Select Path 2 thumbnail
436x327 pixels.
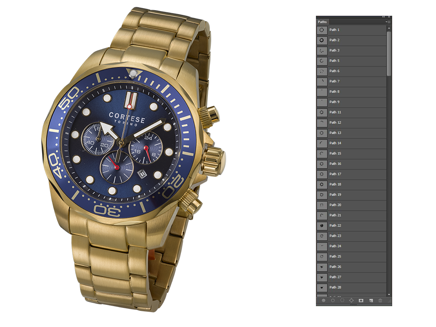tap(322, 40)
